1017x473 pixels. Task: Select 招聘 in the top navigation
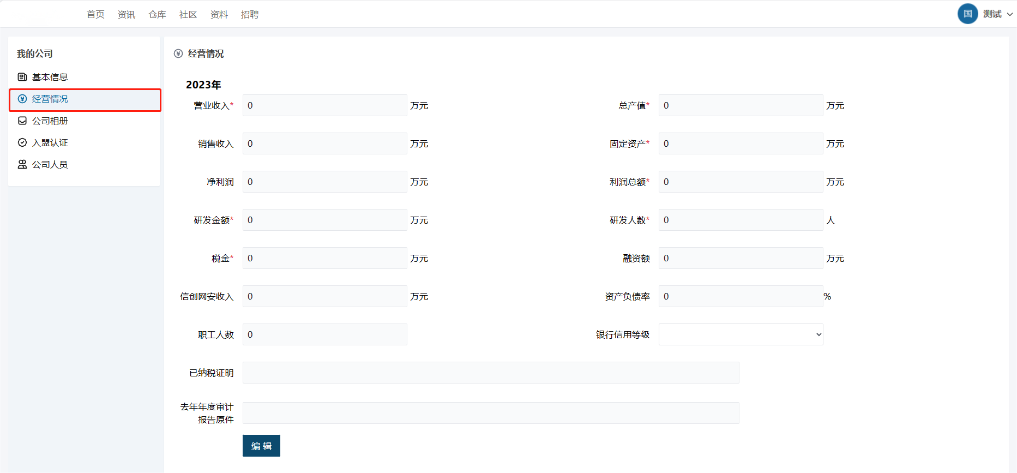click(x=250, y=14)
